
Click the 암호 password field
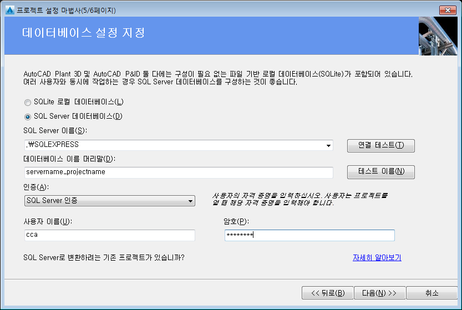[x=309, y=235]
